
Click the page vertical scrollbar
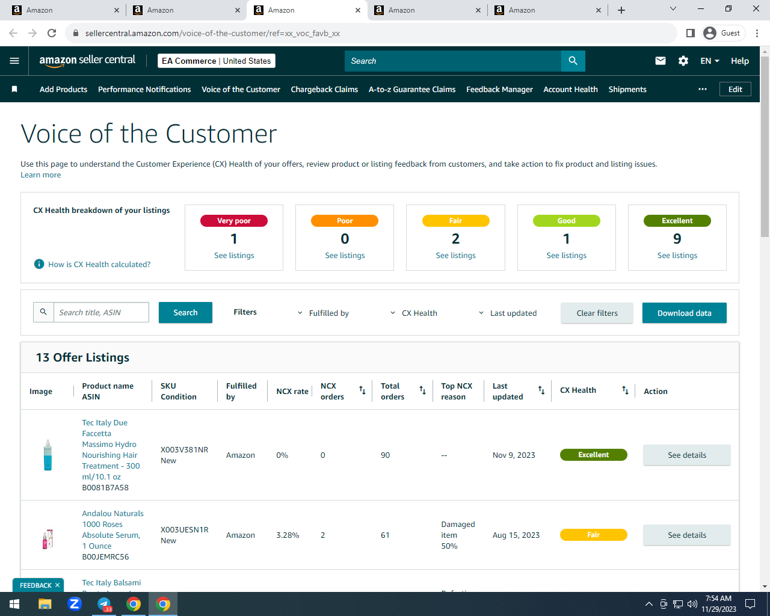(x=765, y=147)
